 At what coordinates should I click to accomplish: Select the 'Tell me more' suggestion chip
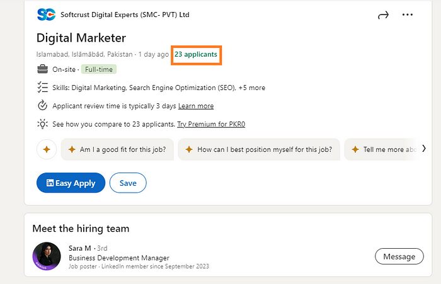tap(381, 149)
